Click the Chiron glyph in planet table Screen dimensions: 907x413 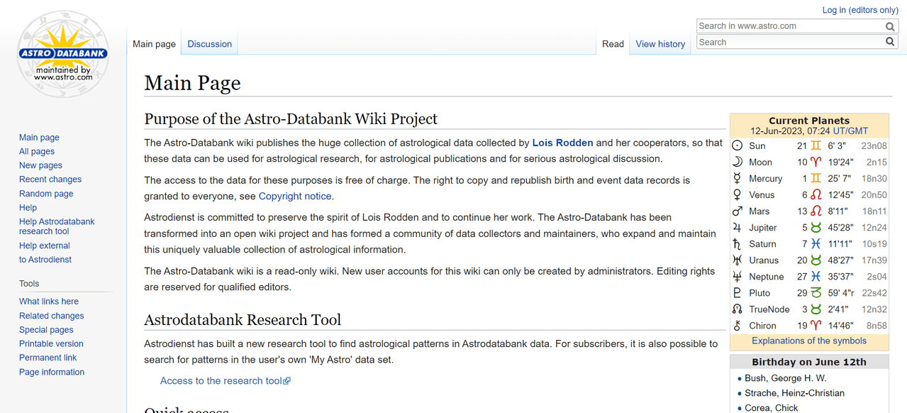(738, 325)
